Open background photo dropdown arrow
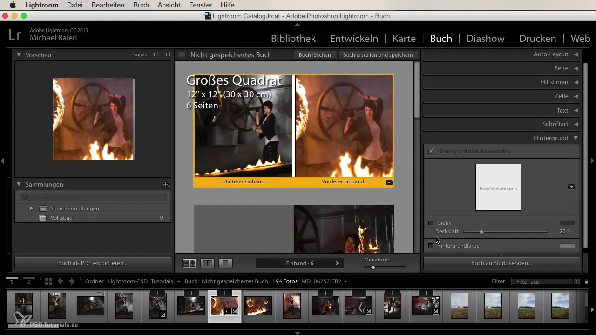The image size is (596, 335). click(571, 187)
